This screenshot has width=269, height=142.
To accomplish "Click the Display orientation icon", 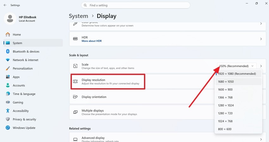I will (75, 97).
